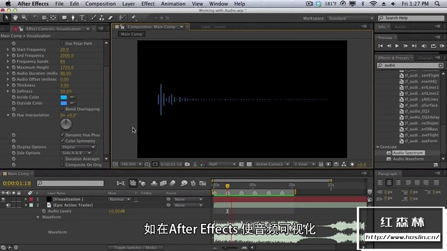This screenshot has height=251, width=447.
Task: Open Workspace dropdown showing Standard
Action: coord(350,18)
